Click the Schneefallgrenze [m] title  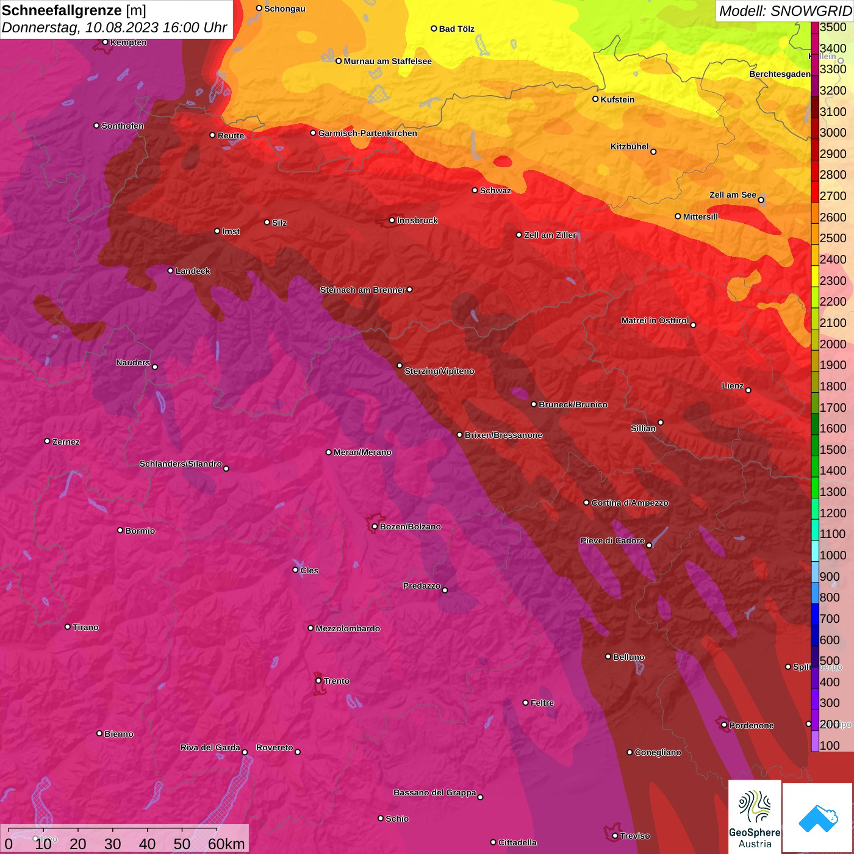74,10
